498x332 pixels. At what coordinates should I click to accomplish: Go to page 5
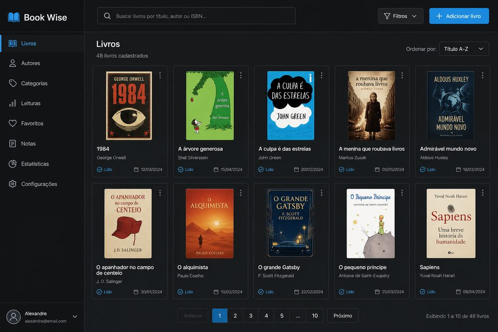click(x=282, y=316)
